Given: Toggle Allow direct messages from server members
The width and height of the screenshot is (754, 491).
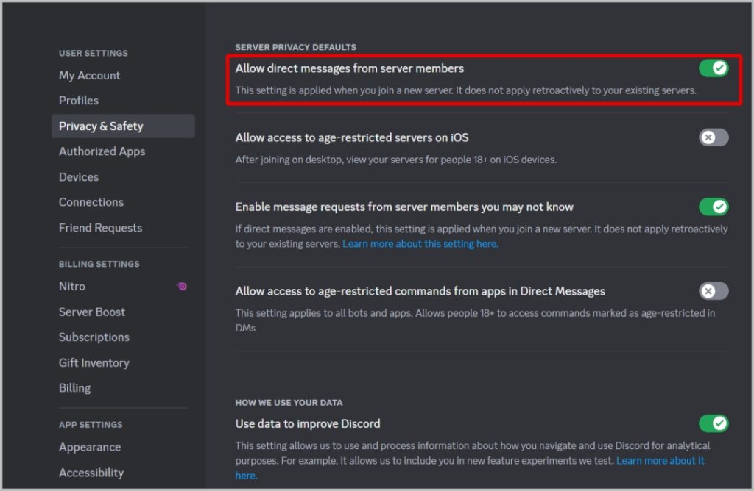Looking at the screenshot, I should pyautogui.click(x=714, y=68).
